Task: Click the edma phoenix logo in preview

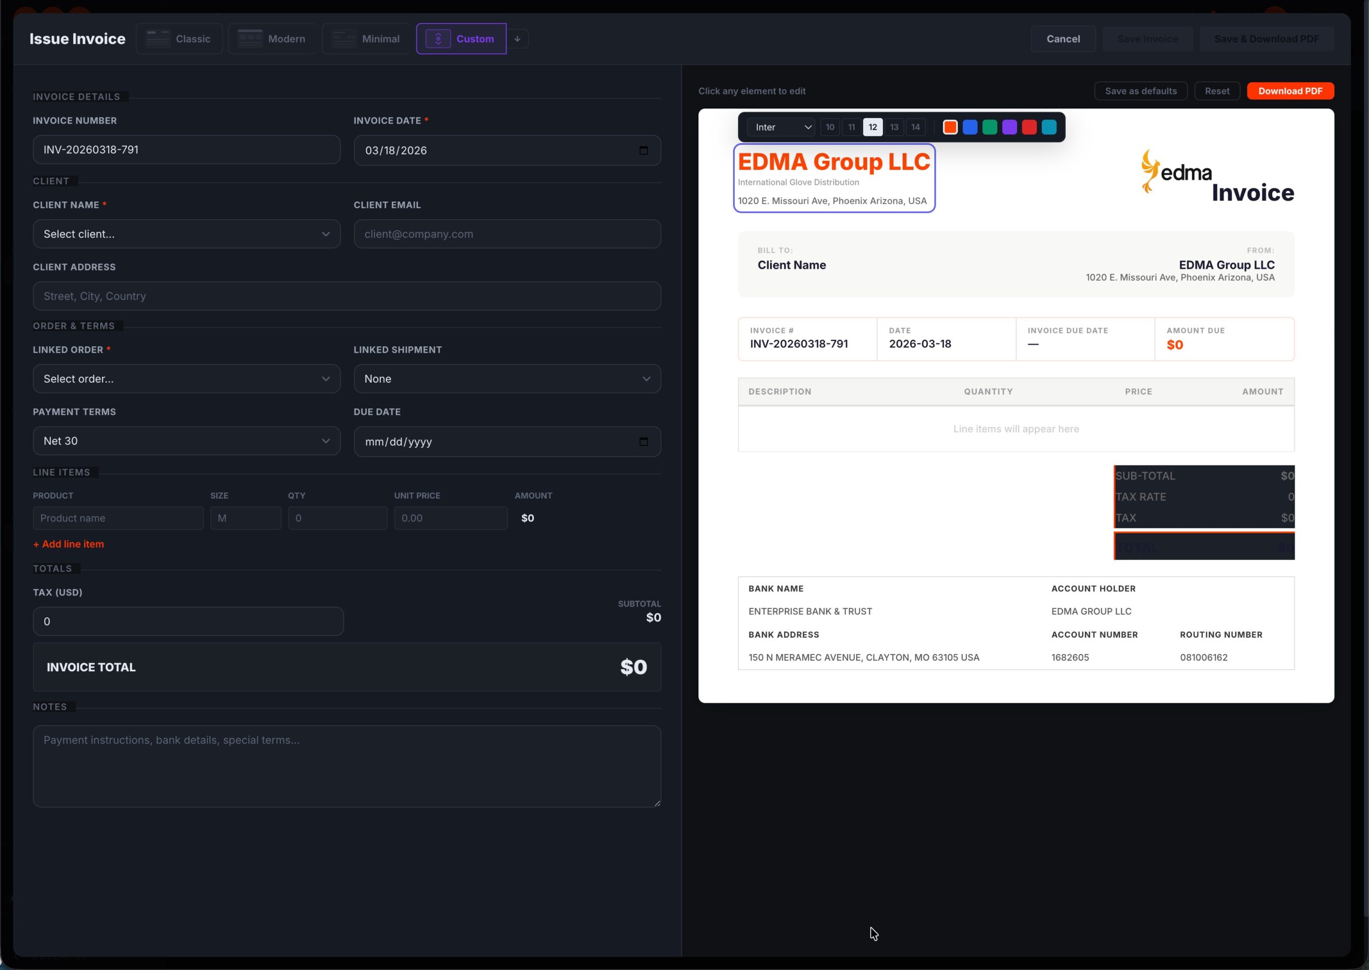Action: click(x=1176, y=172)
